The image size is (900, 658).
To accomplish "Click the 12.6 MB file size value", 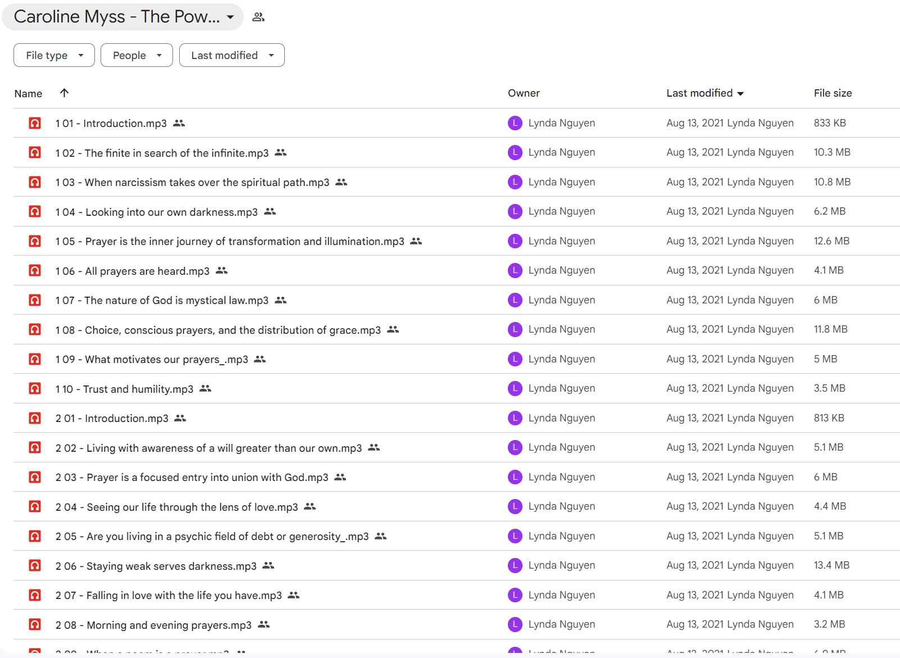I will (x=831, y=241).
